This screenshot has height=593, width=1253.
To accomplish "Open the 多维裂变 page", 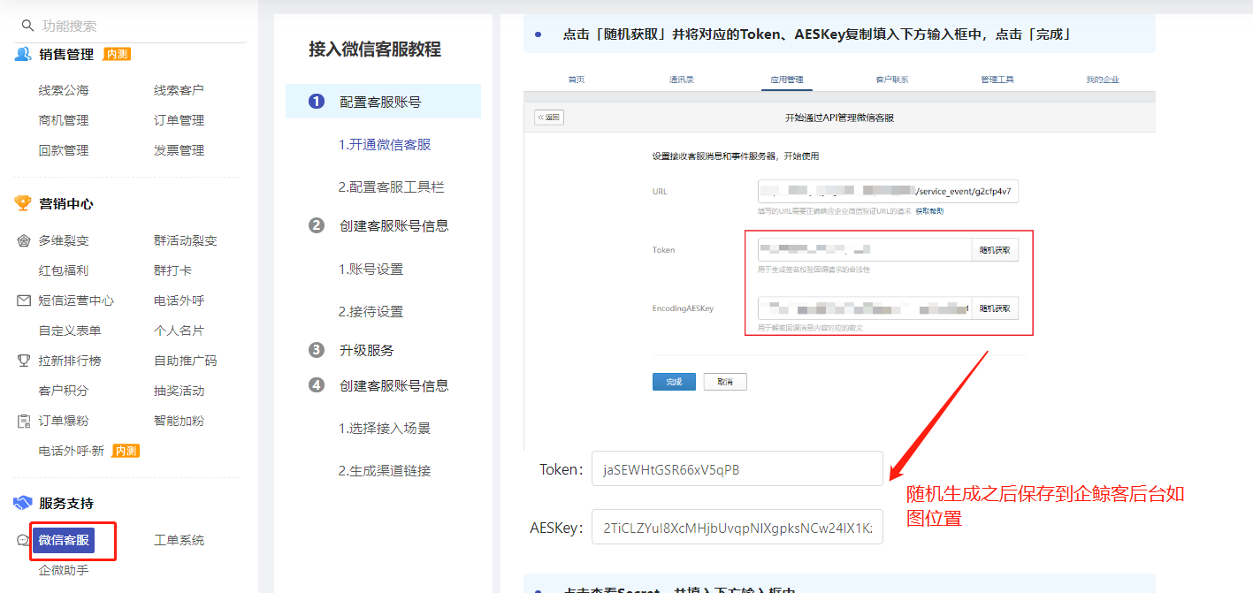I will tap(64, 240).
